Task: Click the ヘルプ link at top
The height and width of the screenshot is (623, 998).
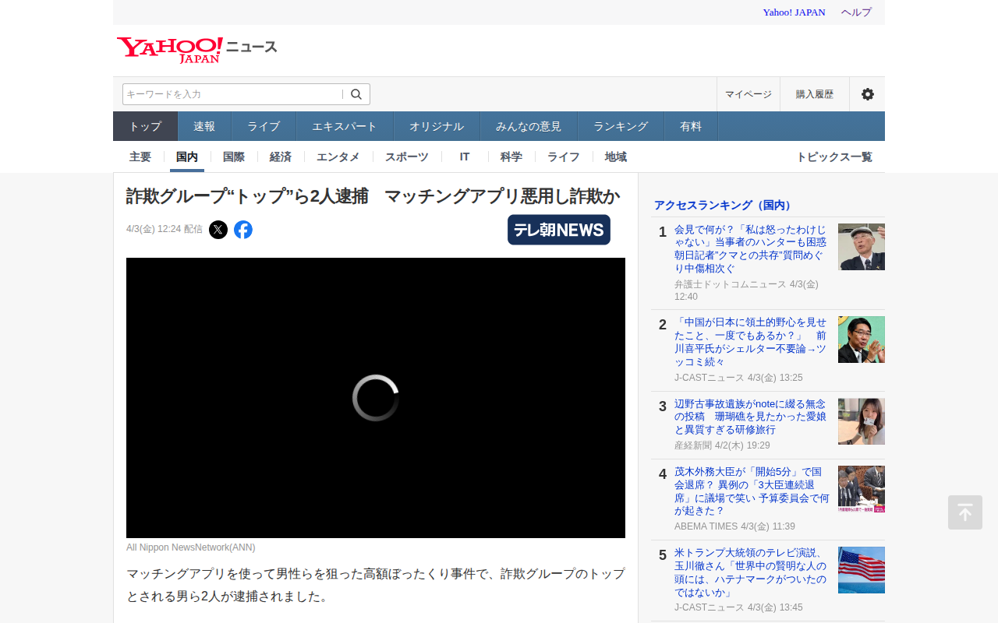Action: tap(856, 12)
